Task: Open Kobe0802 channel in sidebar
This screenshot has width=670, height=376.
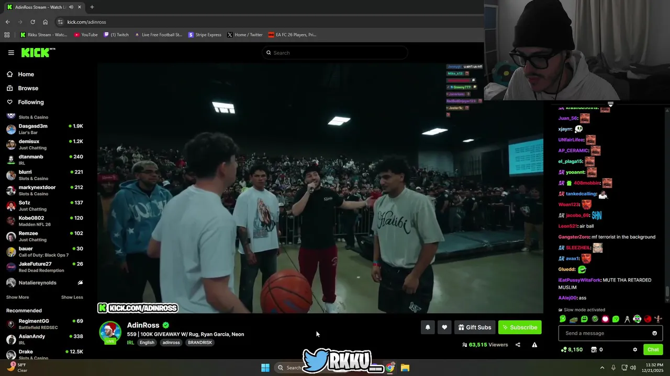Action: (44, 221)
